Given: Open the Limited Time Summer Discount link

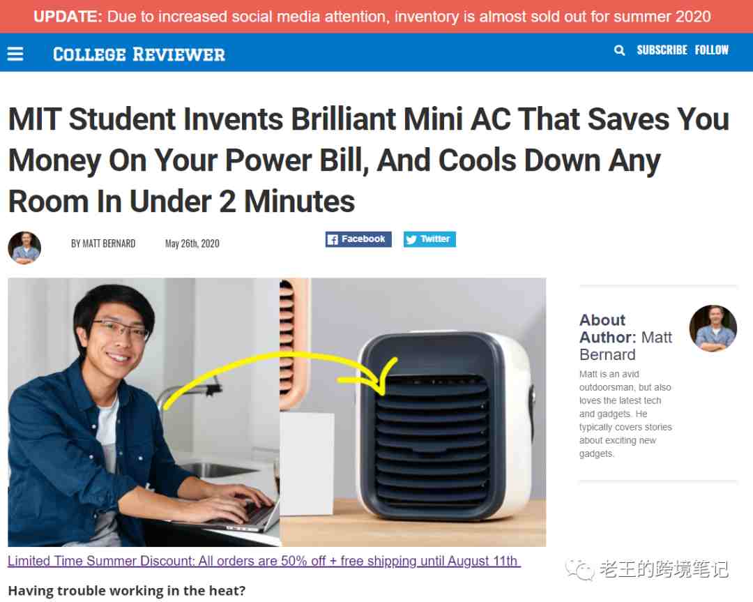Looking at the screenshot, I should click(x=264, y=561).
